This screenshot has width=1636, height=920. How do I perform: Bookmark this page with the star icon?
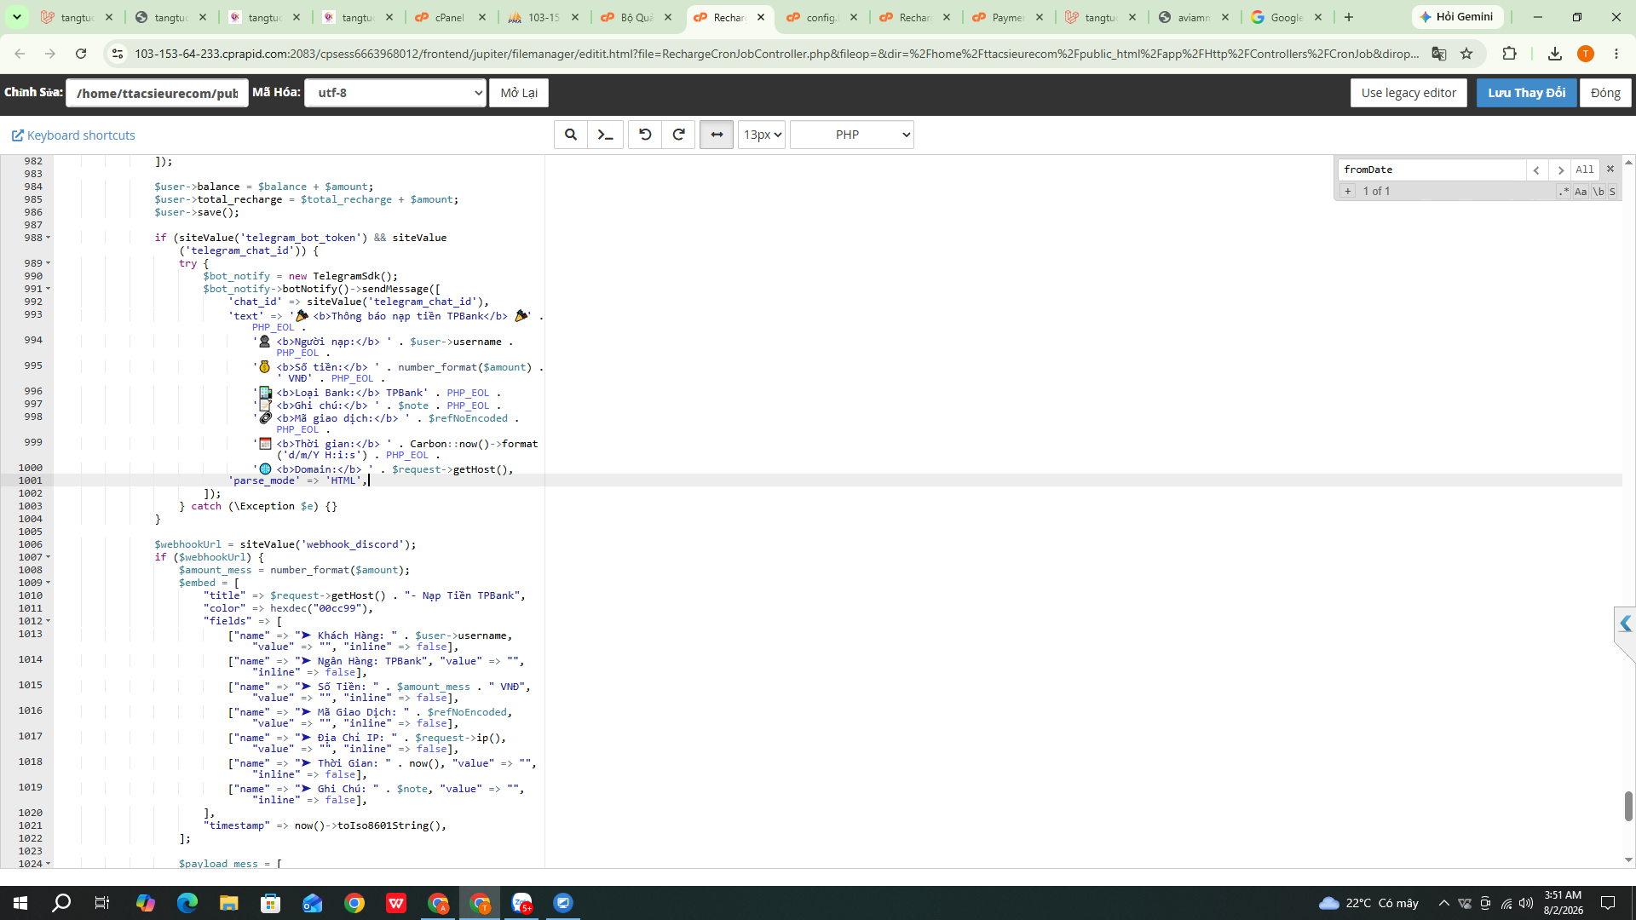pos(1466,54)
